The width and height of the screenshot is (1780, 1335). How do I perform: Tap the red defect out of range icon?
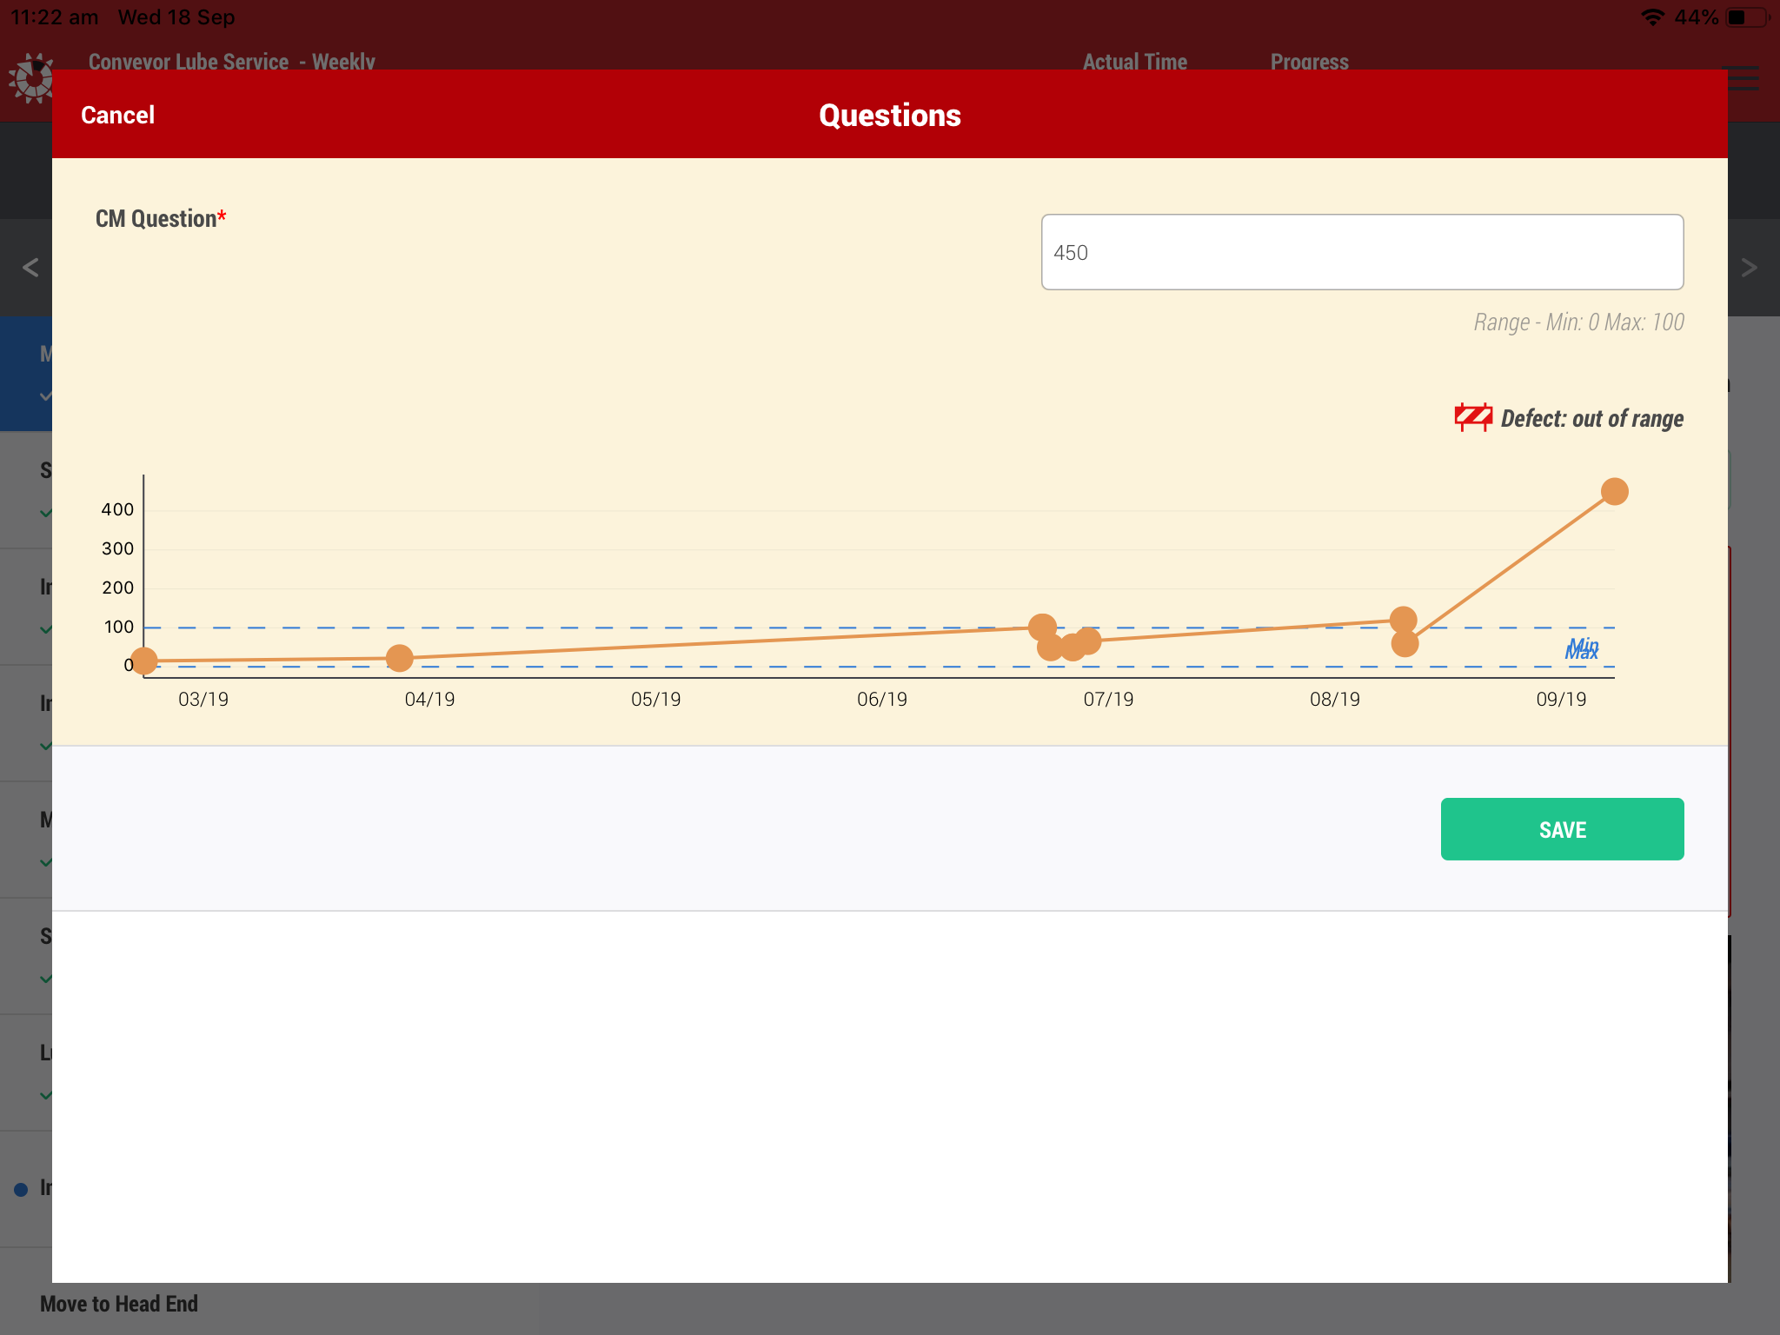pos(1472,418)
